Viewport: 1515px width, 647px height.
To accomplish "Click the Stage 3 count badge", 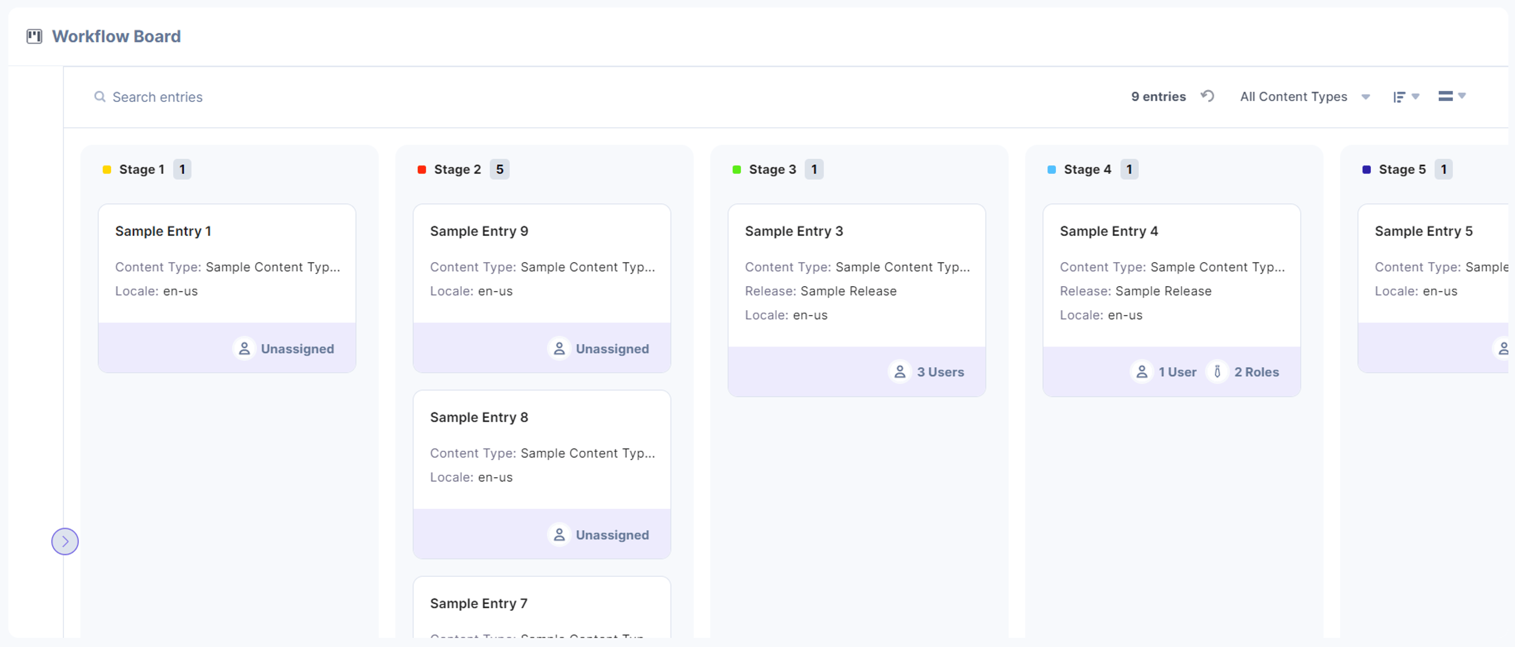I will (x=814, y=169).
